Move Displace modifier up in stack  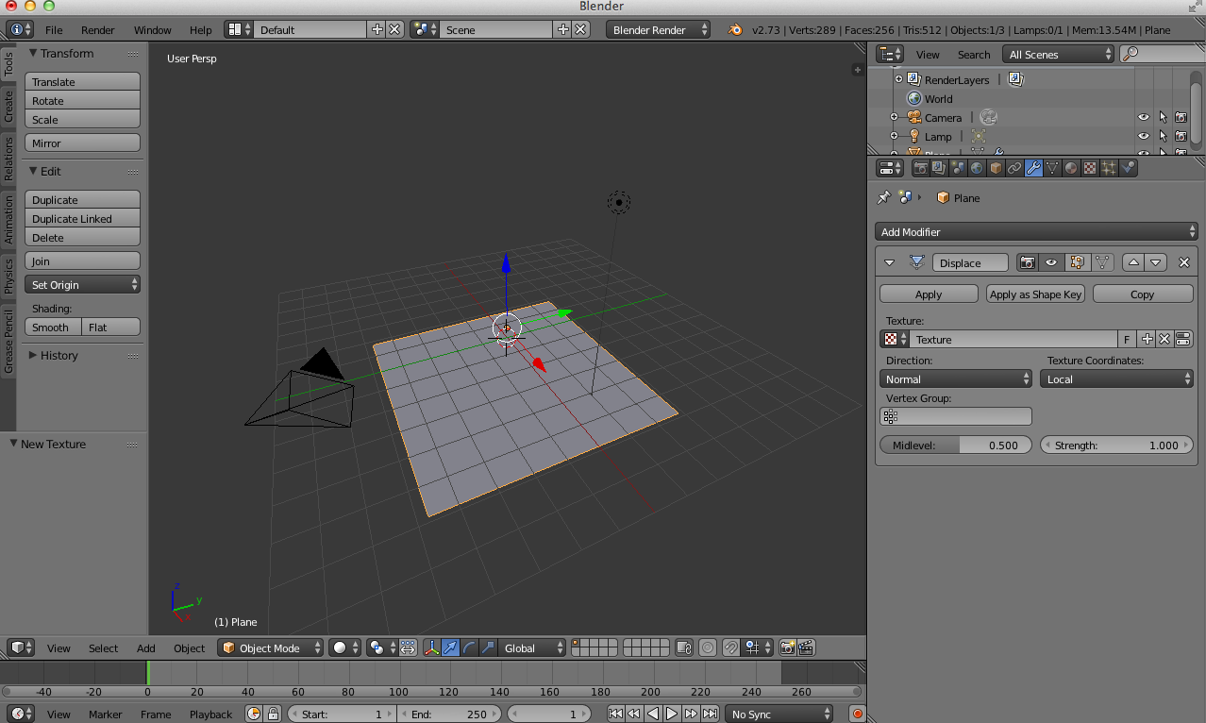[x=1133, y=262]
